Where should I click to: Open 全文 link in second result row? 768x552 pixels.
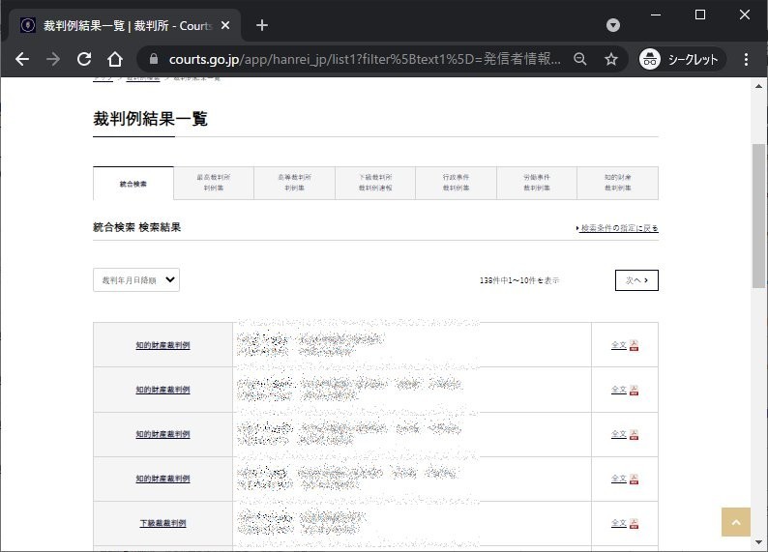[619, 390]
